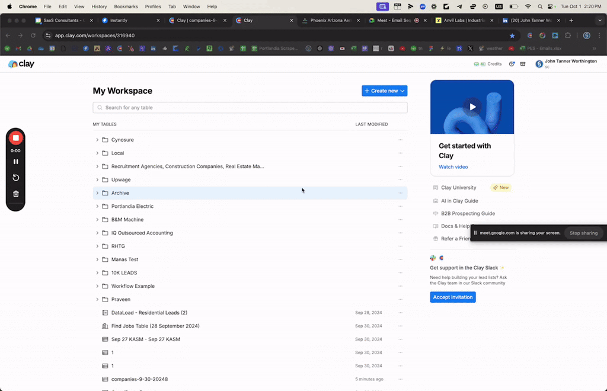Restart the recording using the recorder widget
This screenshot has width=607, height=391.
16,178
